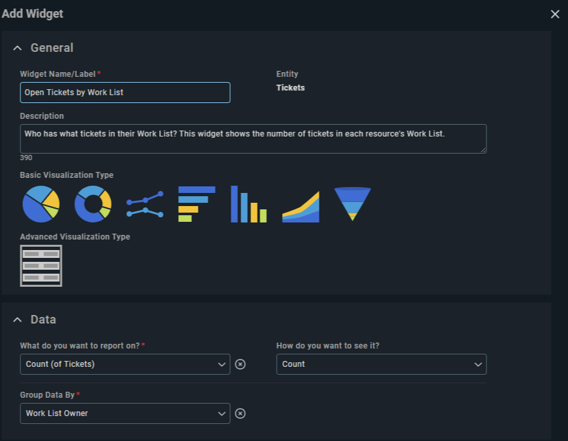This screenshot has width=568, height=441.
Task: Expand the Group Data By dropdown
Action: click(x=125, y=413)
